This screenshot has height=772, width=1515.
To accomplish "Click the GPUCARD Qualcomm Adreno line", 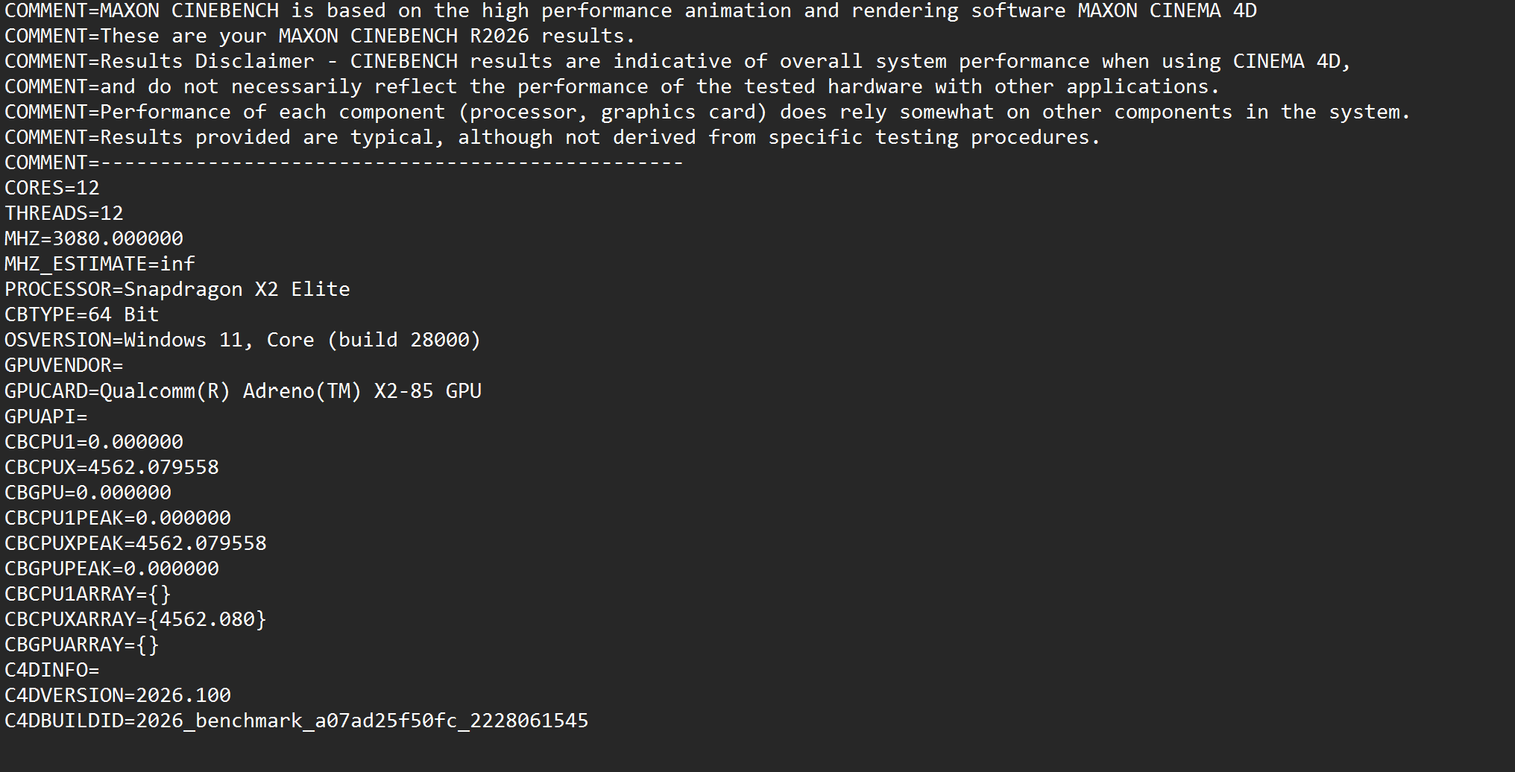I will click(x=243, y=390).
